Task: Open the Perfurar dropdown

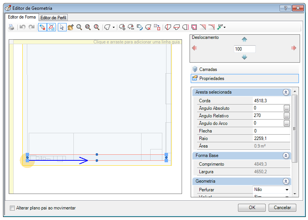Action: pyautogui.click(x=287, y=190)
